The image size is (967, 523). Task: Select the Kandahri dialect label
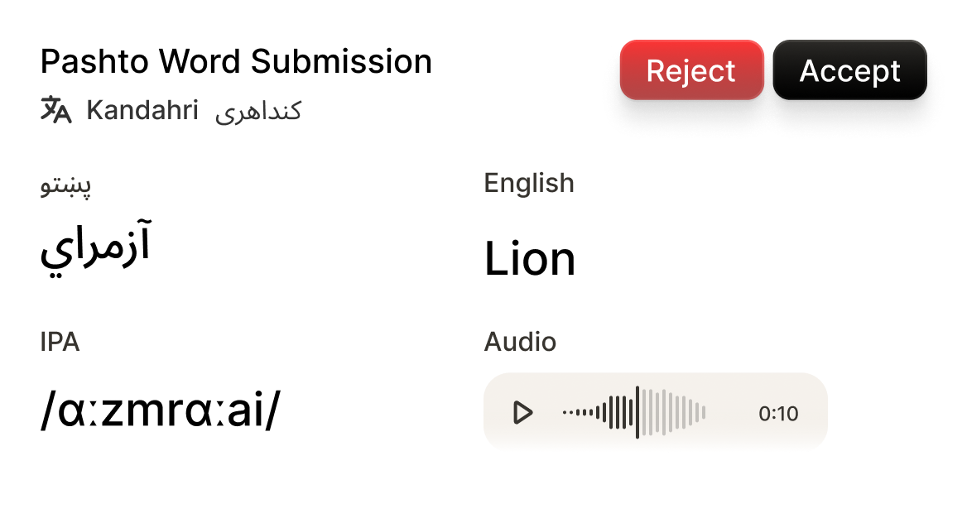pos(142,110)
